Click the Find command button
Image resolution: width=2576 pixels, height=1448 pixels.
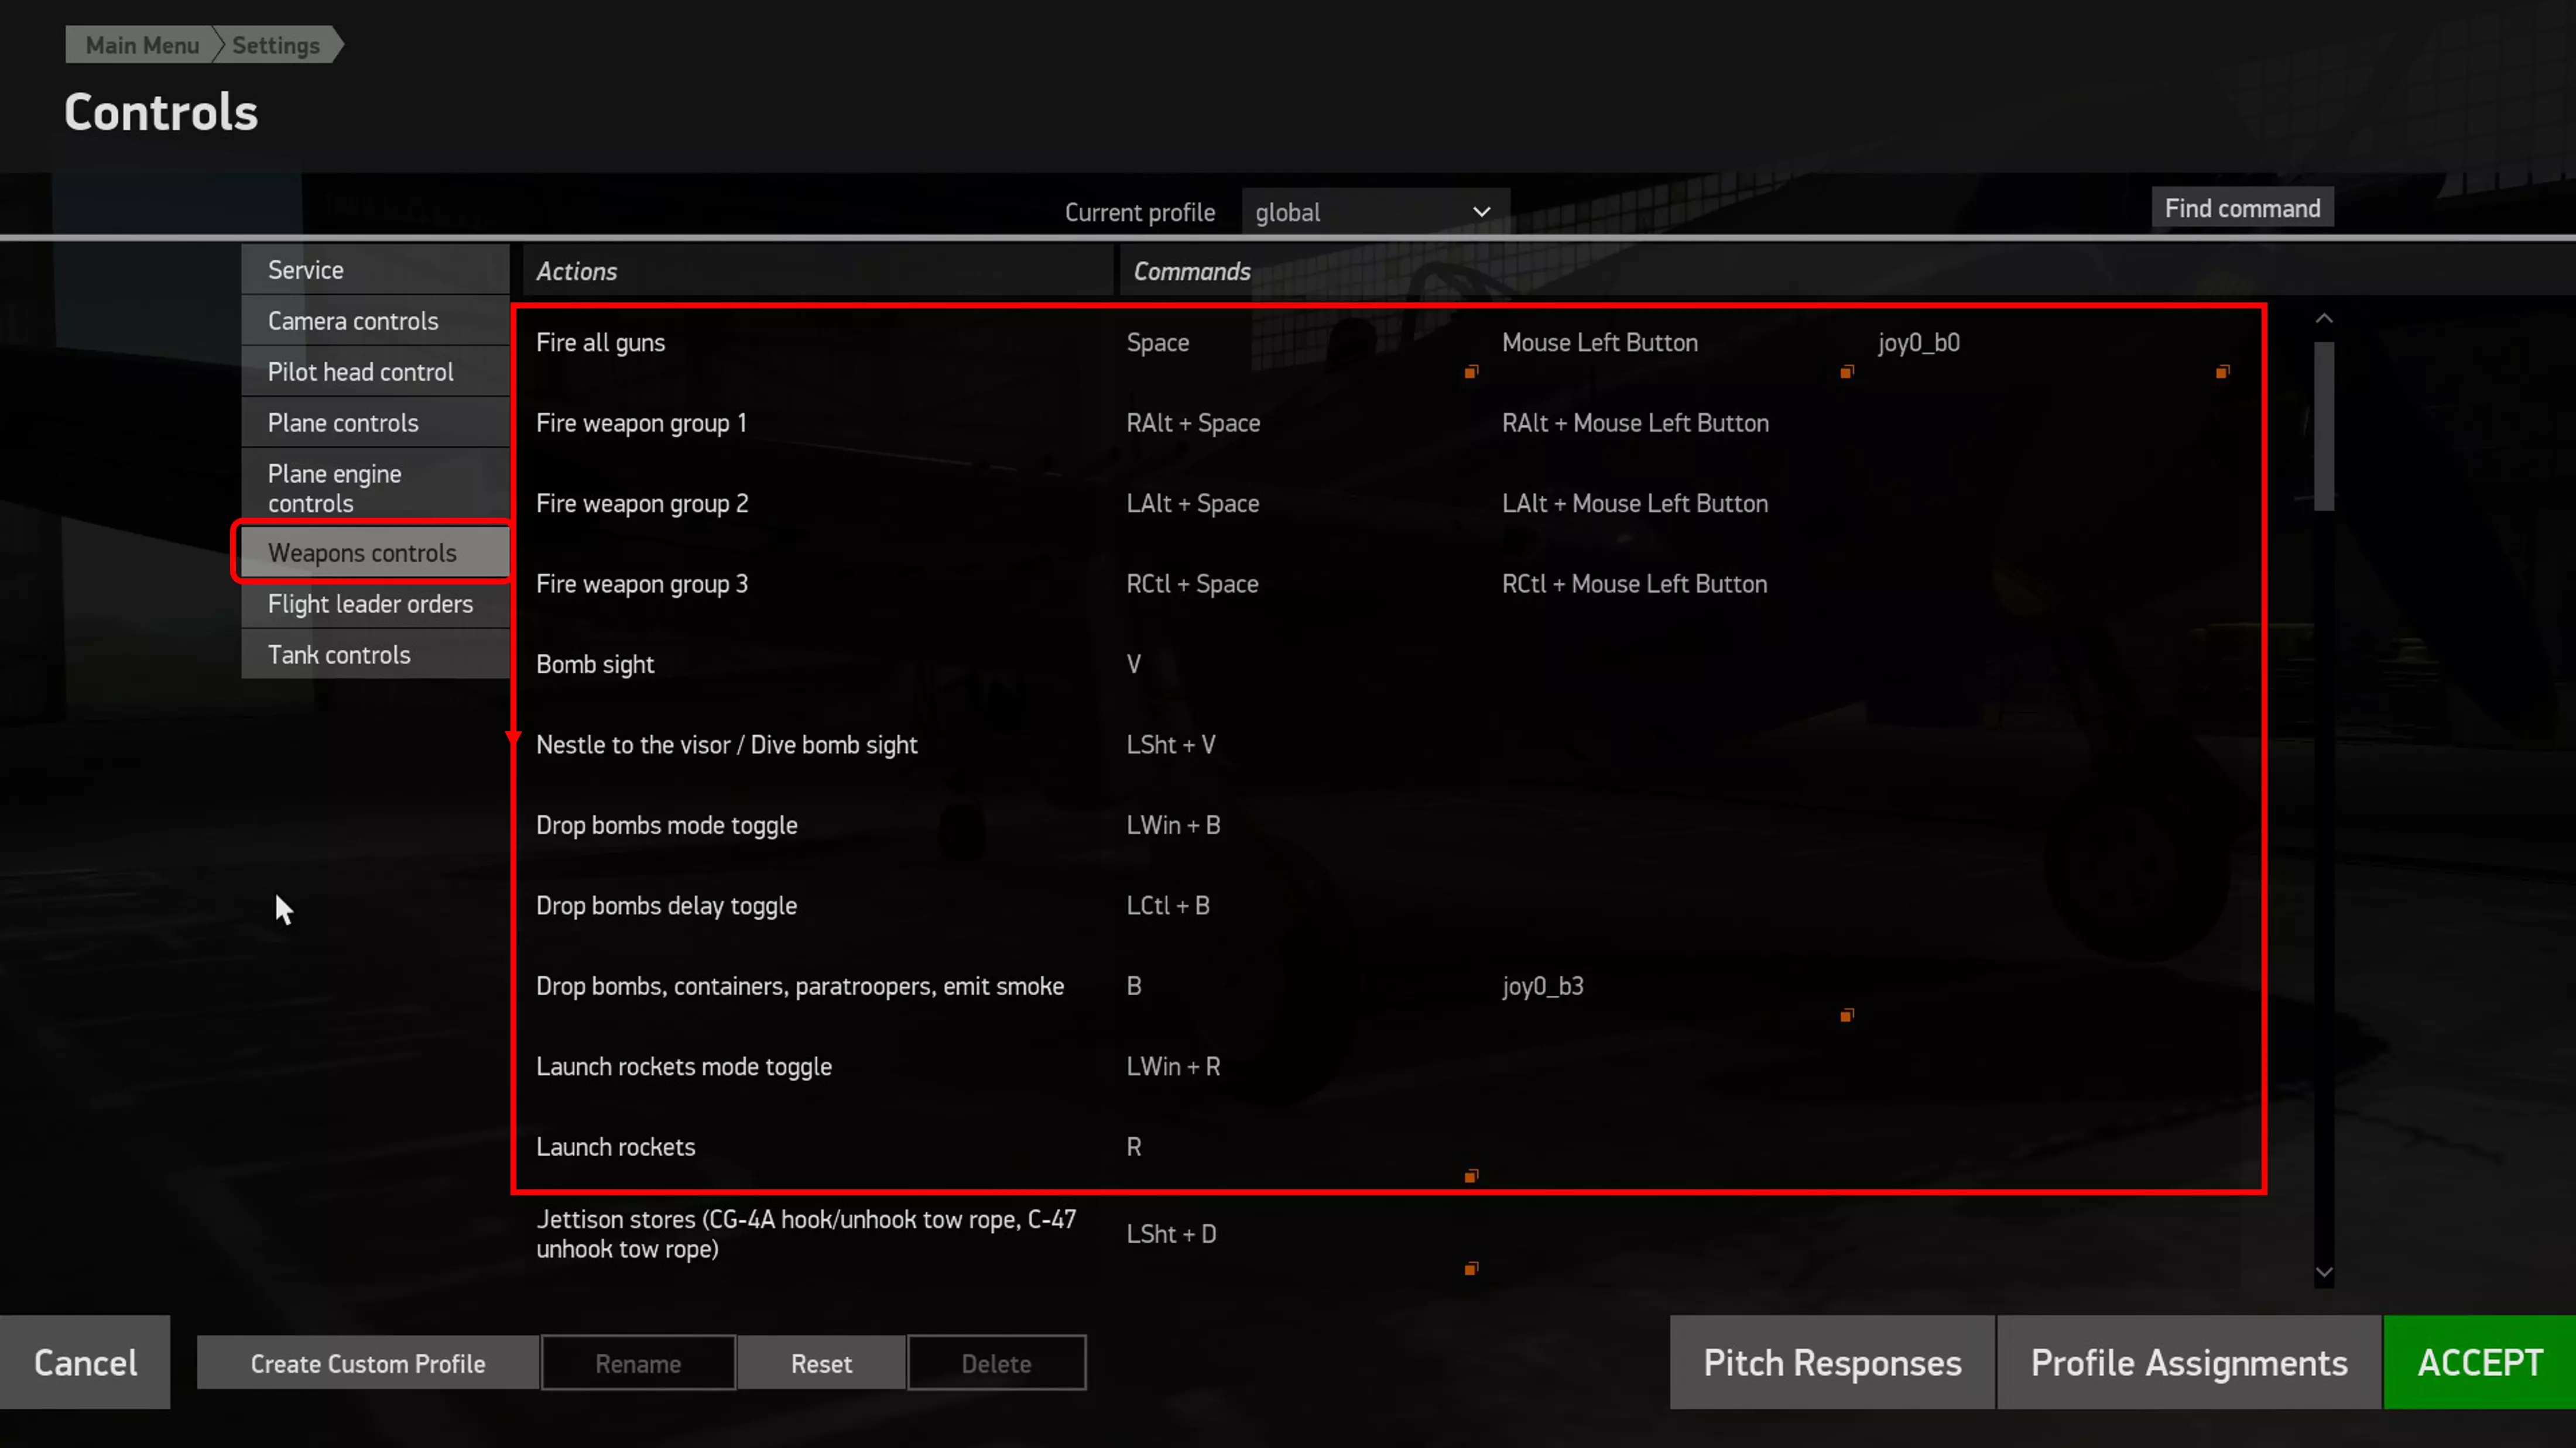pos(2242,208)
